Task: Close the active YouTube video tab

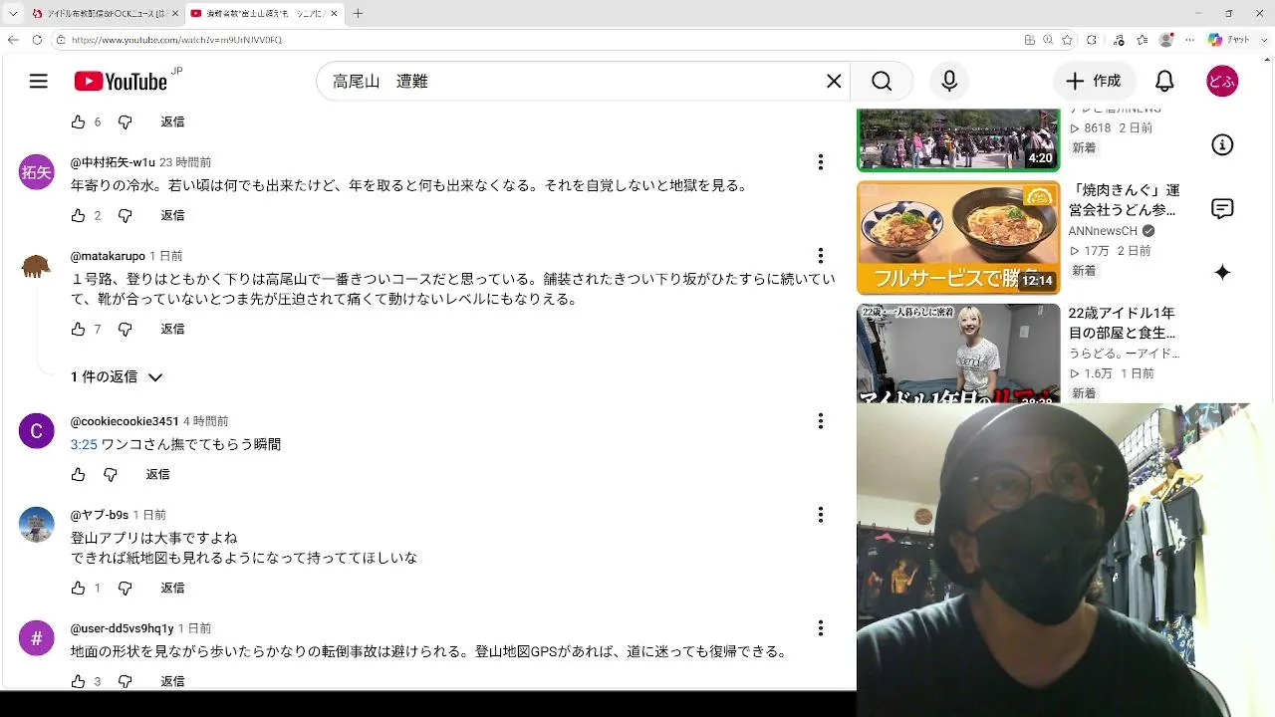Action: 335,13
